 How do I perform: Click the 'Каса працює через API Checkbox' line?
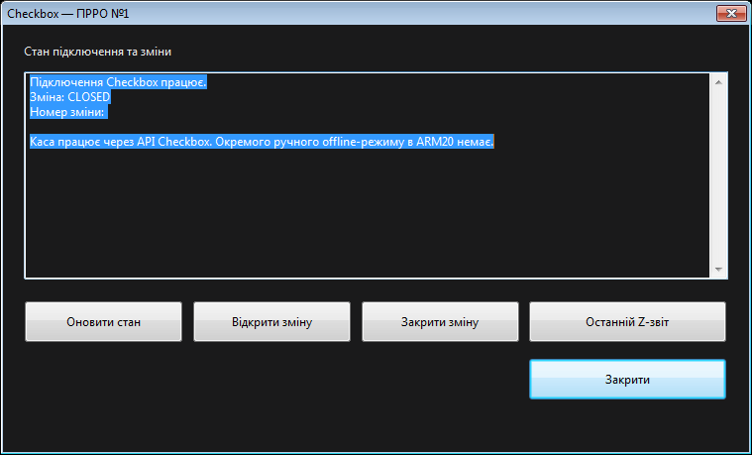(x=262, y=143)
